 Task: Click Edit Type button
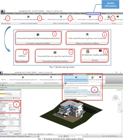(x=16, y=98)
